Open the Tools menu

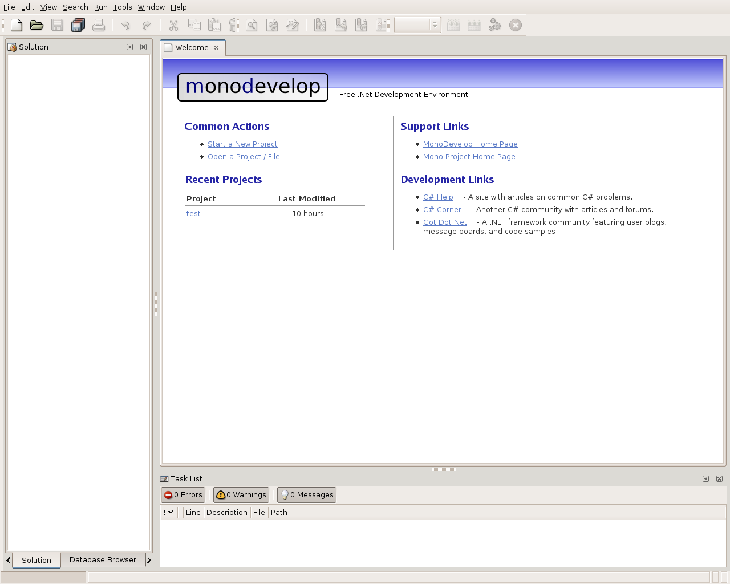click(123, 7)
